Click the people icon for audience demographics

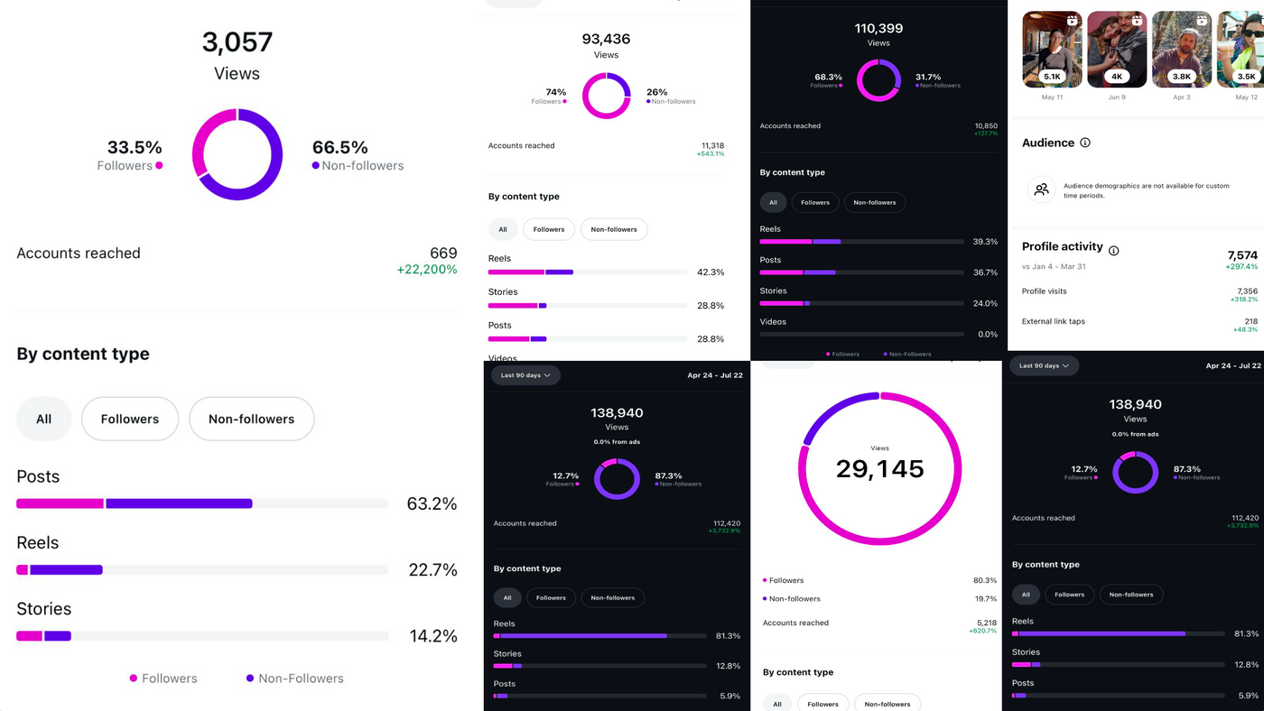(x=1042, y=189)
